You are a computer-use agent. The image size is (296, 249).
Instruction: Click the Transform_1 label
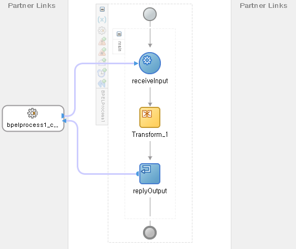coord(150,134)
